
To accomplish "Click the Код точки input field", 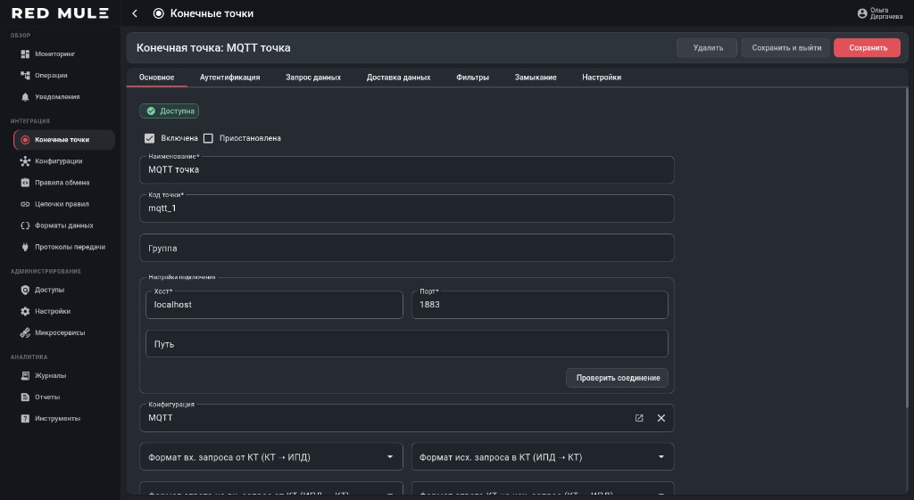I will pyautogui.click(x=407, y=209).
